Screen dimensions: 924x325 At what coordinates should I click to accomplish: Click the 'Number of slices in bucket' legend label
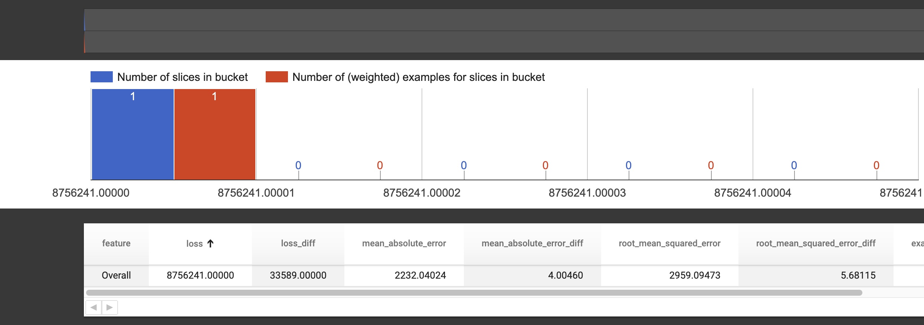click(182, 77)
